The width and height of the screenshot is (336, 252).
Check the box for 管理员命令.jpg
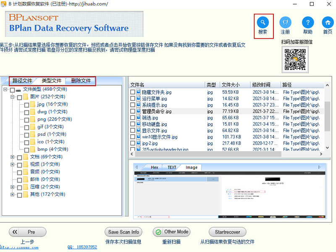click(x=133, y=111)
